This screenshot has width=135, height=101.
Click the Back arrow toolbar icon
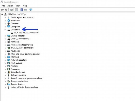click(2, 10)
